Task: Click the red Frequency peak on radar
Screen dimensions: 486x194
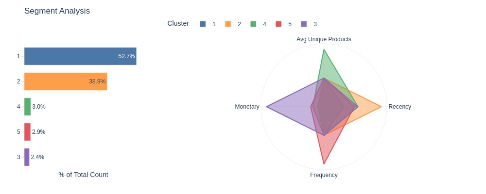Action: (324, 163)
